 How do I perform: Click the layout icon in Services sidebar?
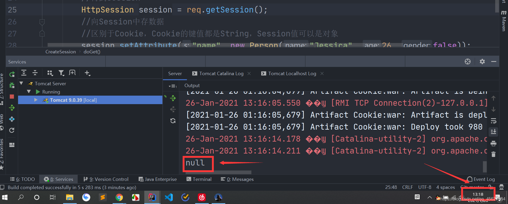click(x=12, y=145)
